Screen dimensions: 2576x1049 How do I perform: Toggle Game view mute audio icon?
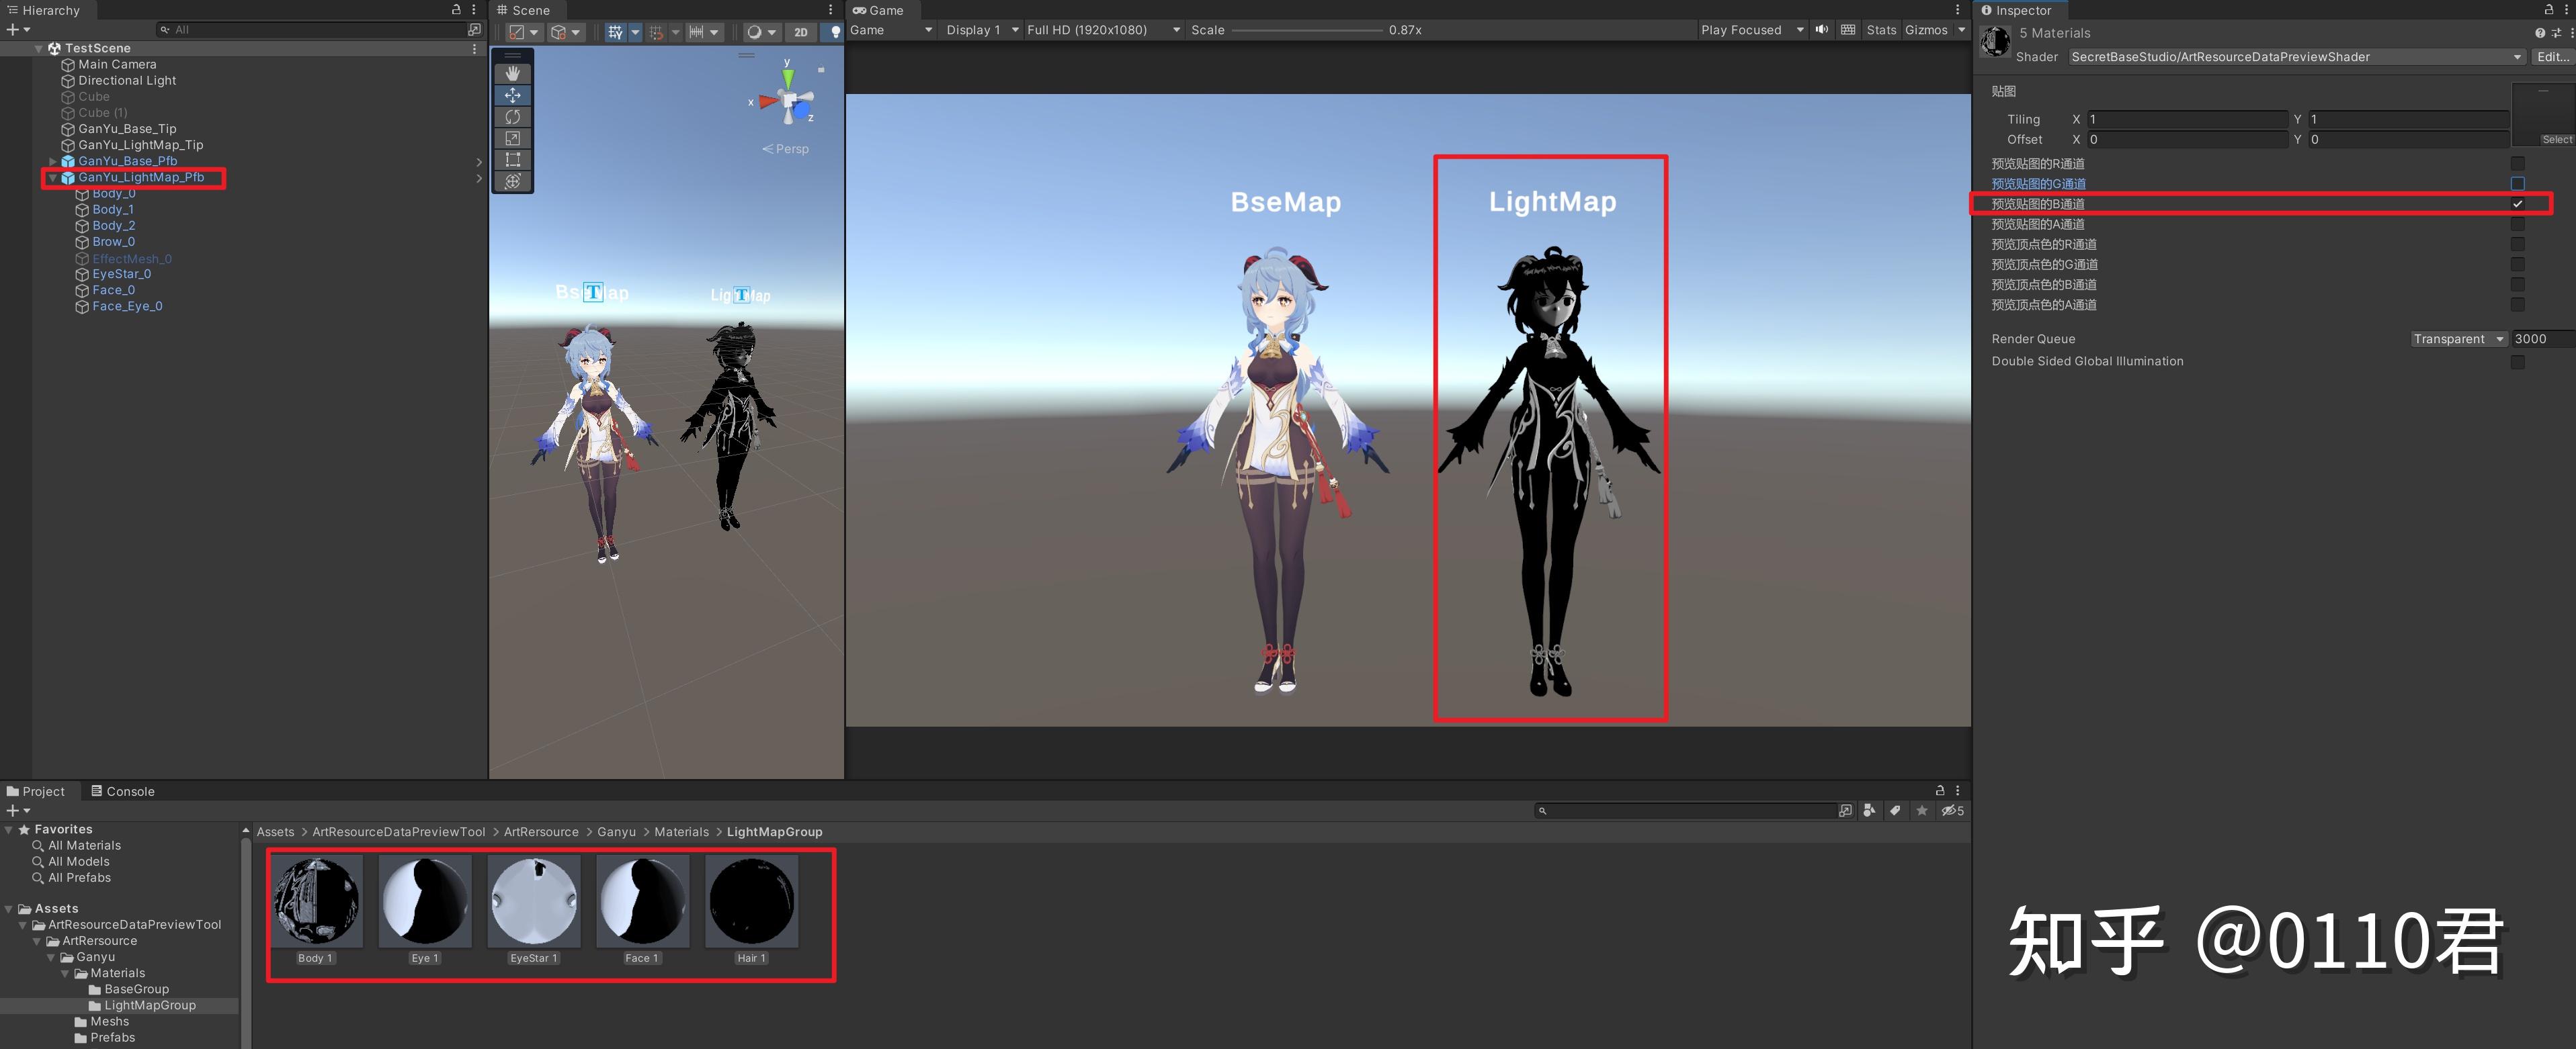pyautogui.click(x=1822, y=30)
